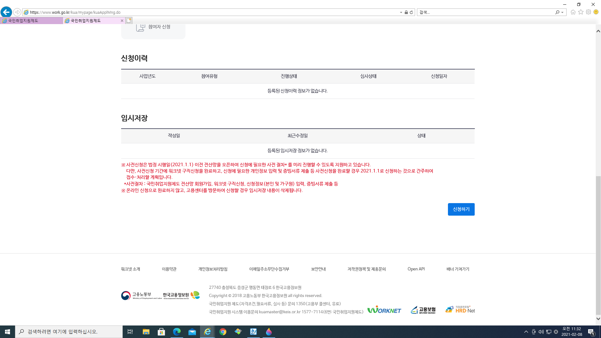The image size is (601, 338).
Task: Click the browser back arrow button
Action: [6, 12]
